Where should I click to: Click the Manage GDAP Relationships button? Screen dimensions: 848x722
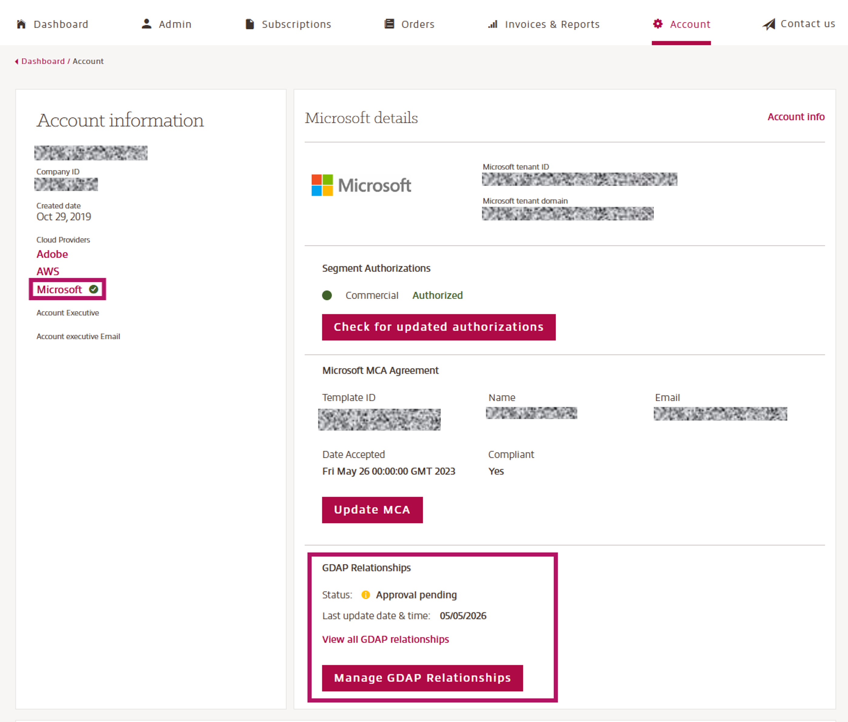(422, 678)
